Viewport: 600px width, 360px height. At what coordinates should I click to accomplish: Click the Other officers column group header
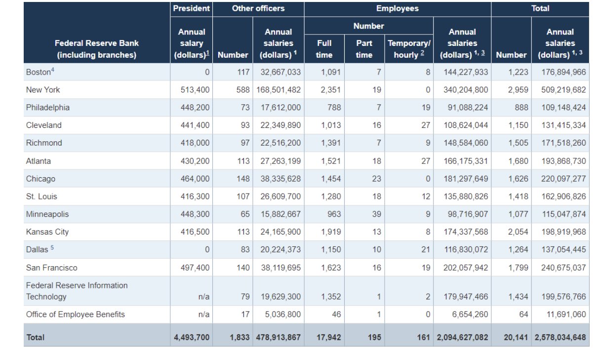[x=258, y=8]
